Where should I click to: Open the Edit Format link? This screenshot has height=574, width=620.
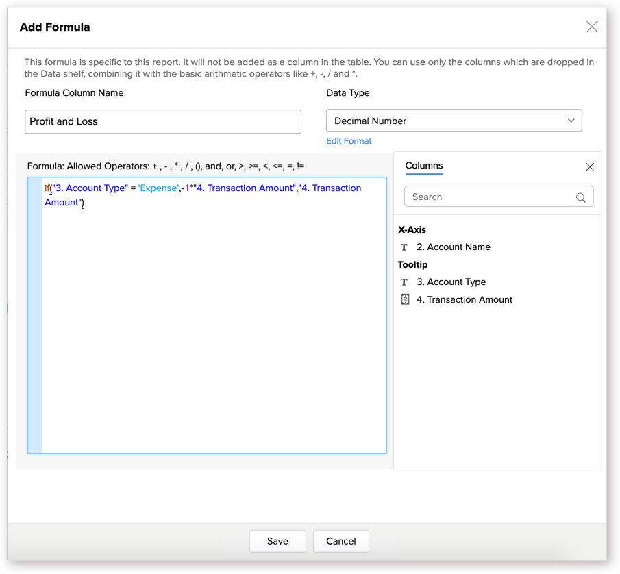(x=349, y=141)
